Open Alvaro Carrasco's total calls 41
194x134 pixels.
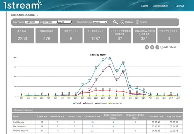[42, 131]
